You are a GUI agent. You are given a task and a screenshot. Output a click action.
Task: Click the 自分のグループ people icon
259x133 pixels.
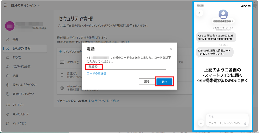(x=8, y=114)
